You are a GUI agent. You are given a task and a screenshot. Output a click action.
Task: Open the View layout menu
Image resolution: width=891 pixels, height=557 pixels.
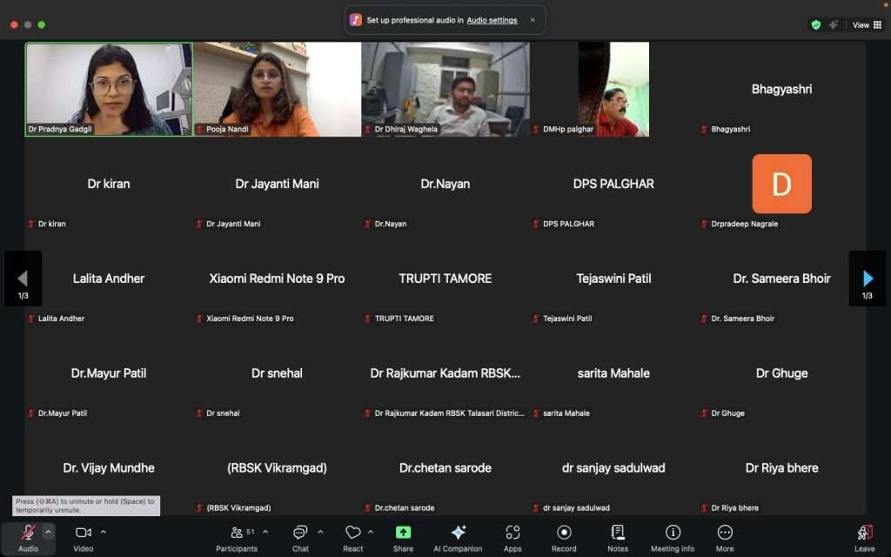coord(867,25)
